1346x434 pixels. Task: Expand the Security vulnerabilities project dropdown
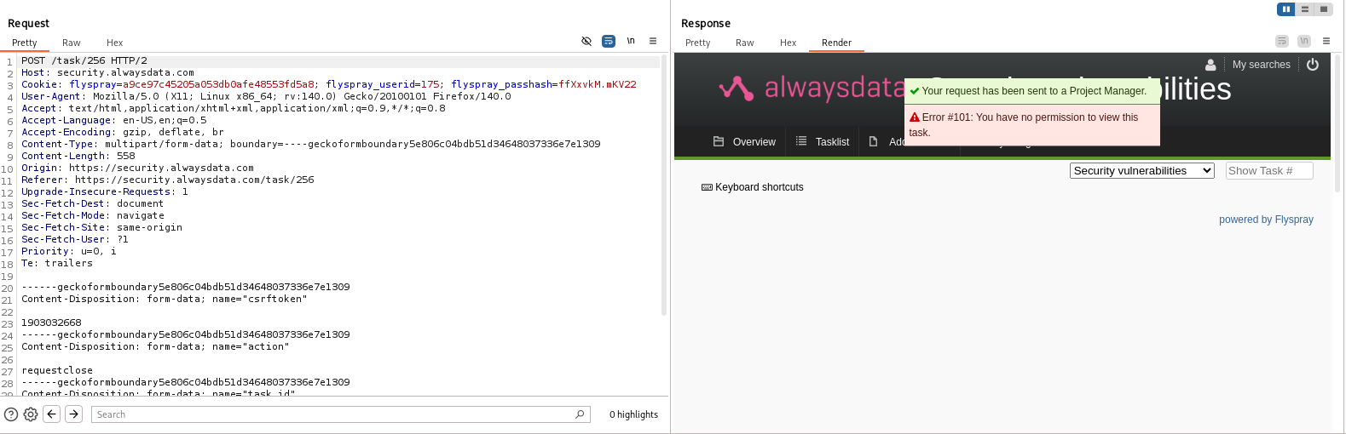pos(1141,171)
